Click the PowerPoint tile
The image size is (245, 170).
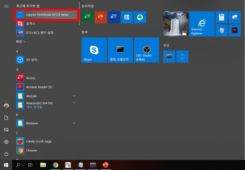click(x=101, y=17)
